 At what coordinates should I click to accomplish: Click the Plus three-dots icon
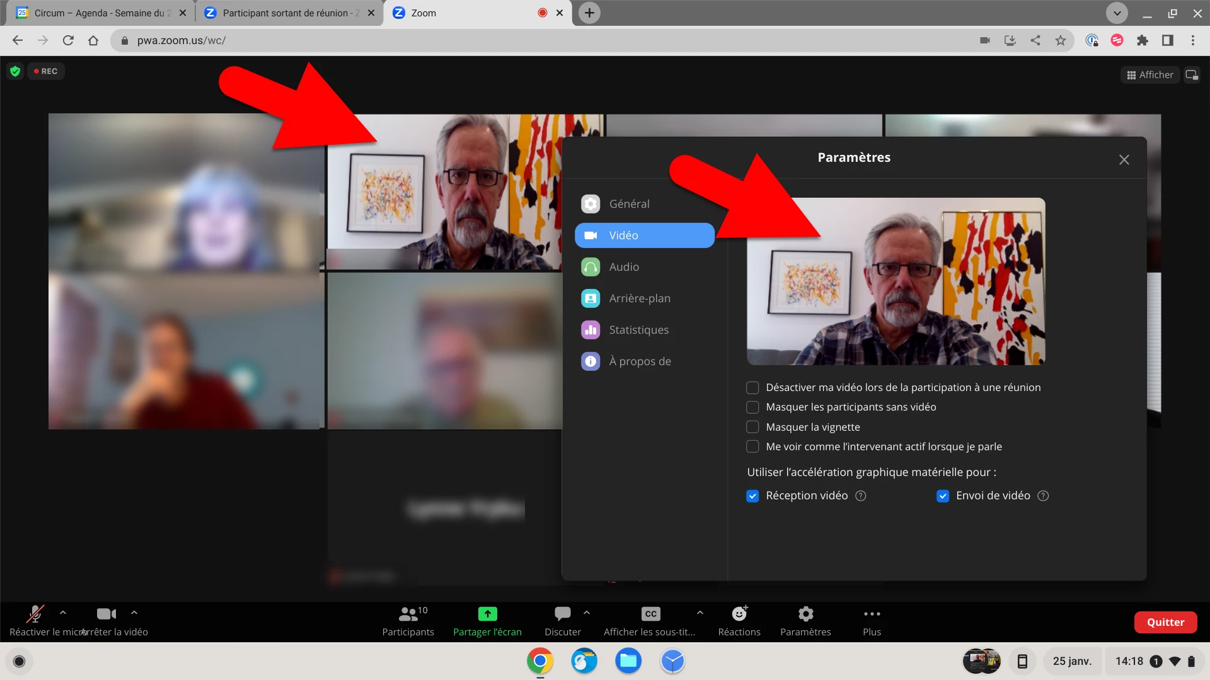point(872,613)
